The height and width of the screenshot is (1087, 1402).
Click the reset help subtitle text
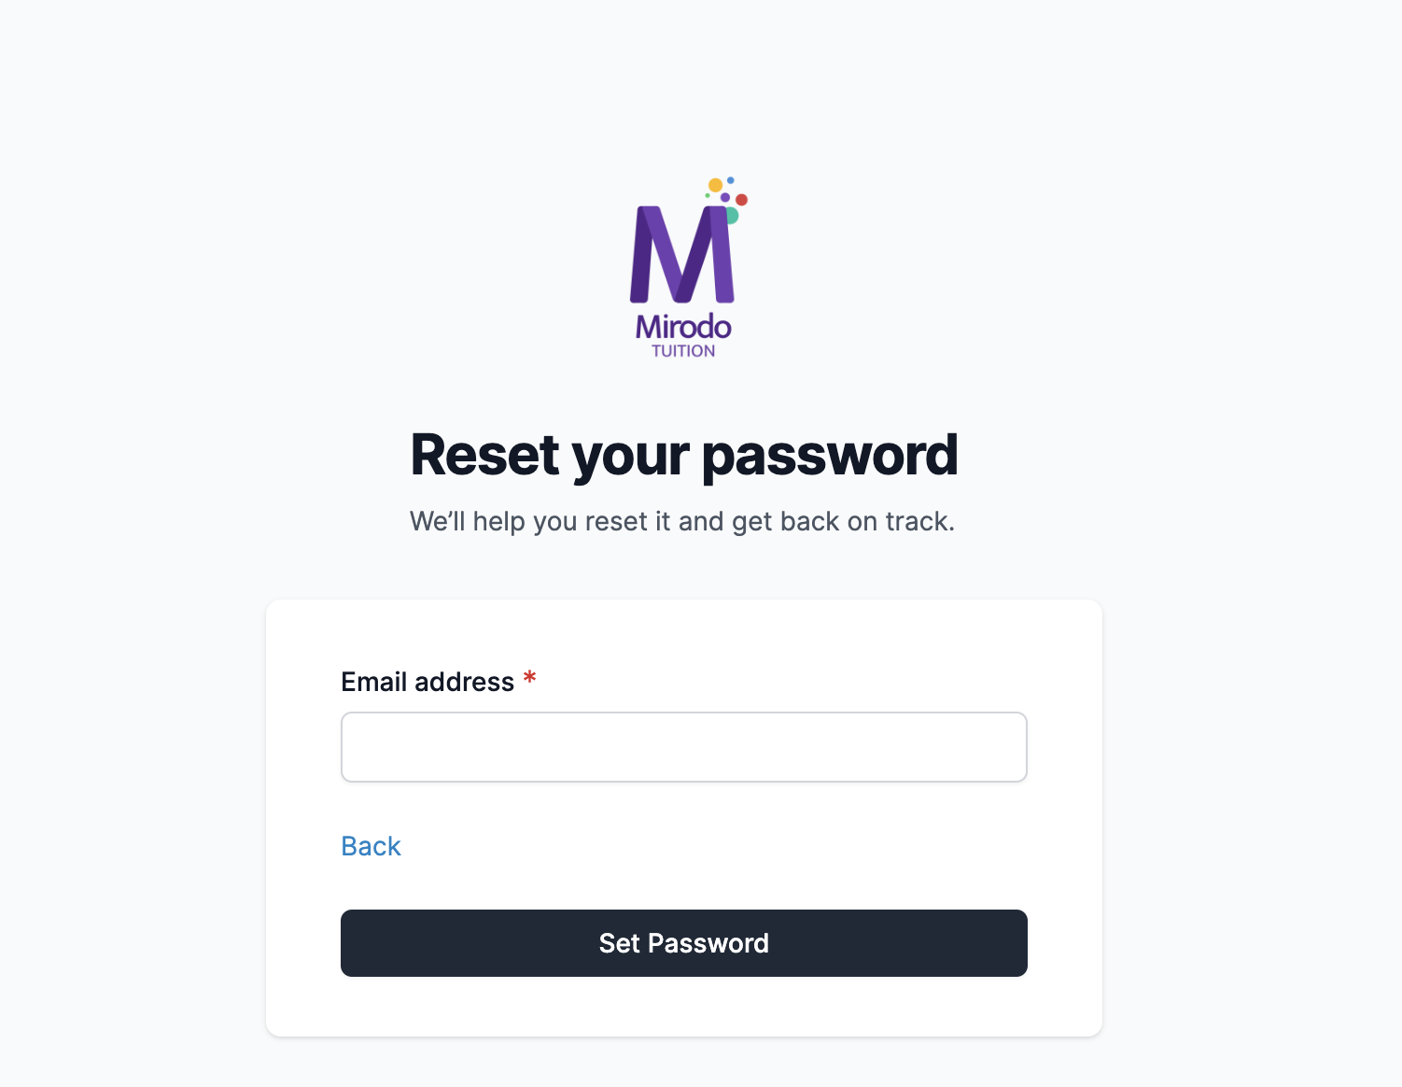(681, 521)
